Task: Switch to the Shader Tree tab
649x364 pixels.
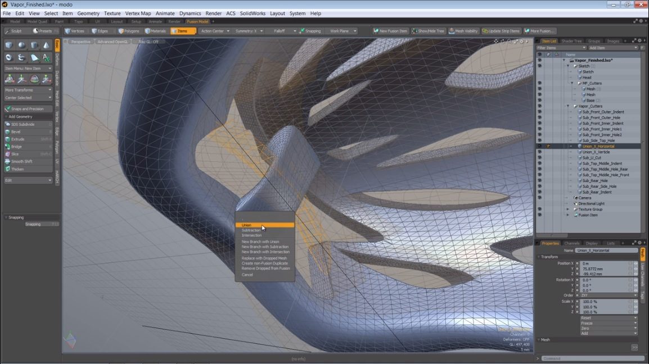Action: (x=572, y=40)
